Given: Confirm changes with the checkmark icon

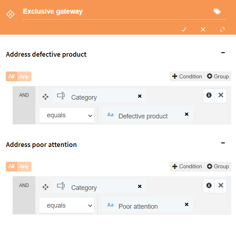Looking at the screenshot, I should (x=184, y=29).
